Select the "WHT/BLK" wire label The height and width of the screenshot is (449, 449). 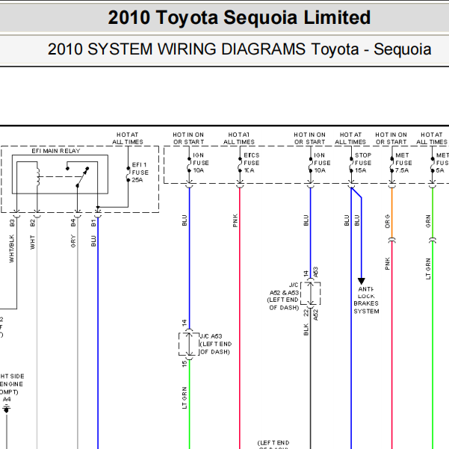(x=11, y=249)
